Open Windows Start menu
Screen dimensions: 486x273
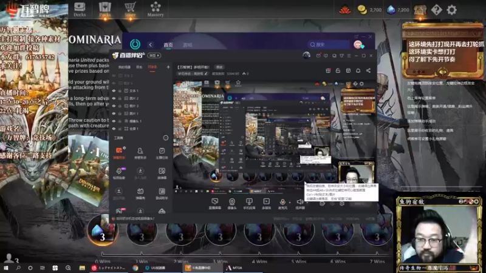click(x=6, y=268)
